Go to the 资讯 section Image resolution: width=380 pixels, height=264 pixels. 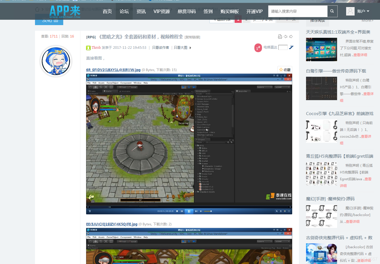click(141, 11)
